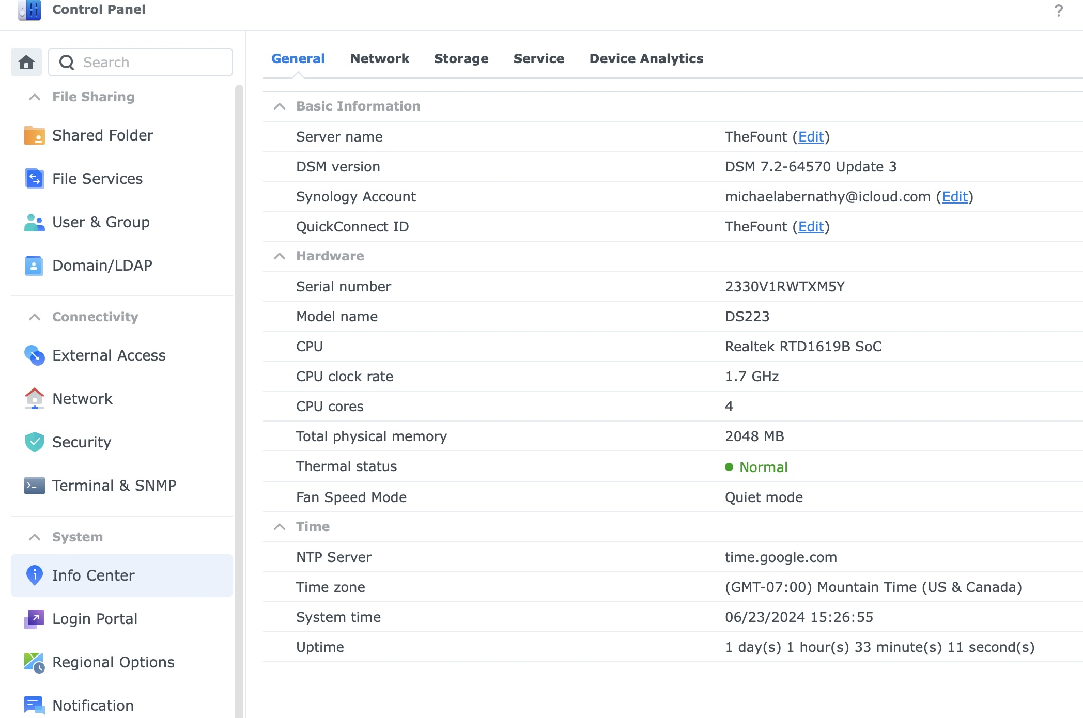The width and height of the screenshot is (1083, 718).
Task: Click Edit link for Synology Account
Action: pos(954,197)
